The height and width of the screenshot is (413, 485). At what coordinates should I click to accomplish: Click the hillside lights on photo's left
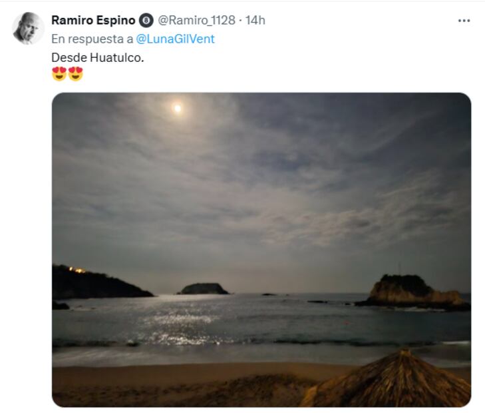(x=77, y=270)
